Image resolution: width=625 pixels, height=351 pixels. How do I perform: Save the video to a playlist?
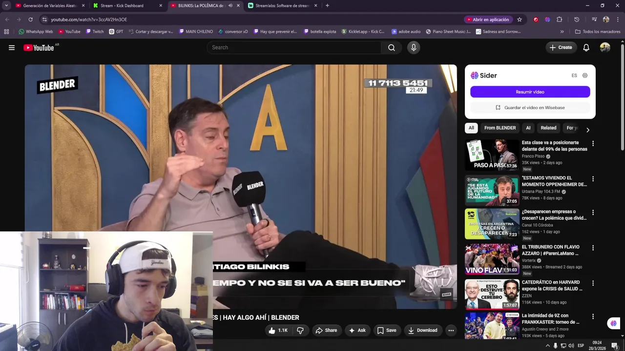(386, 331)
